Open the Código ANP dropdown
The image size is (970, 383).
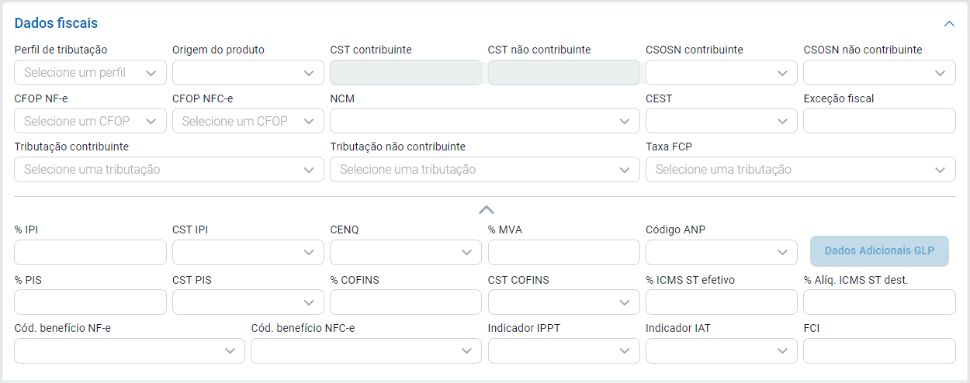coord(721,253)
